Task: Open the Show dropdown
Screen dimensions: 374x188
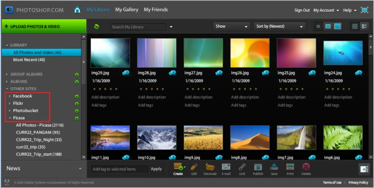Action: click(232, 26)
